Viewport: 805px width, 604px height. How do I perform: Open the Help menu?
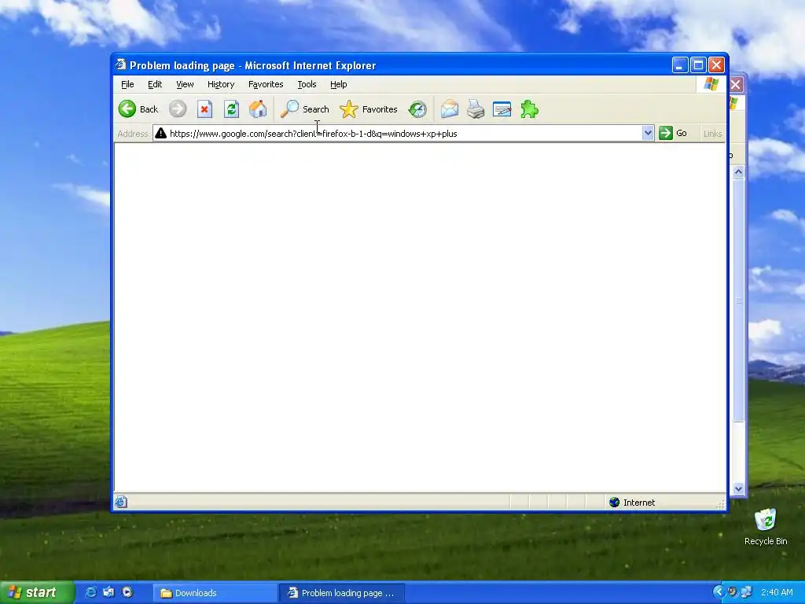338,84
